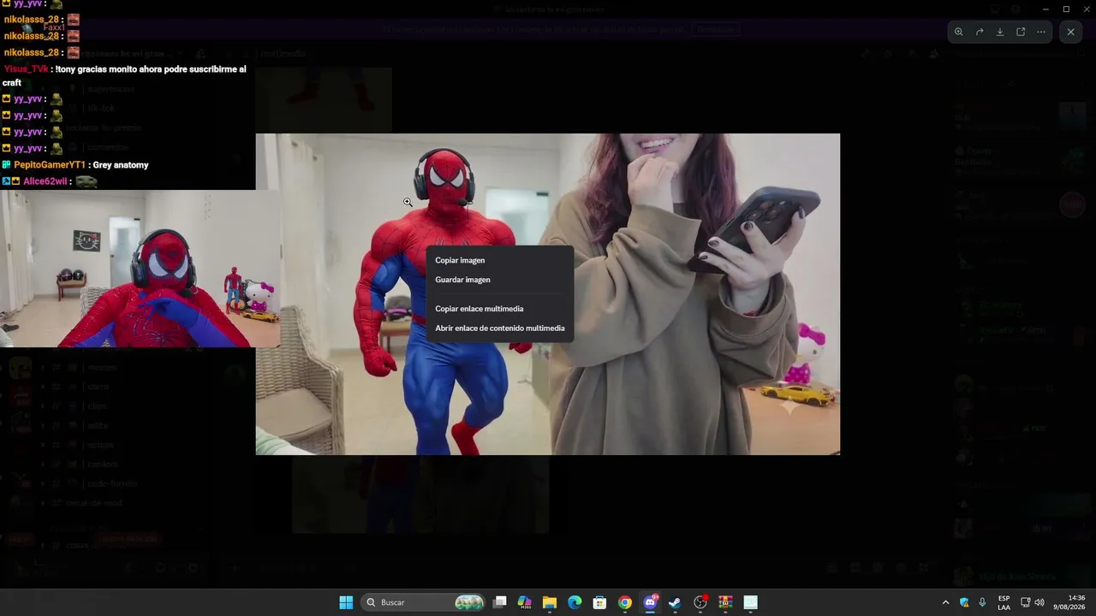Open the volume speaker tray icon
This screenshot has width=1096, height=616.
[x=1039, y=602]
